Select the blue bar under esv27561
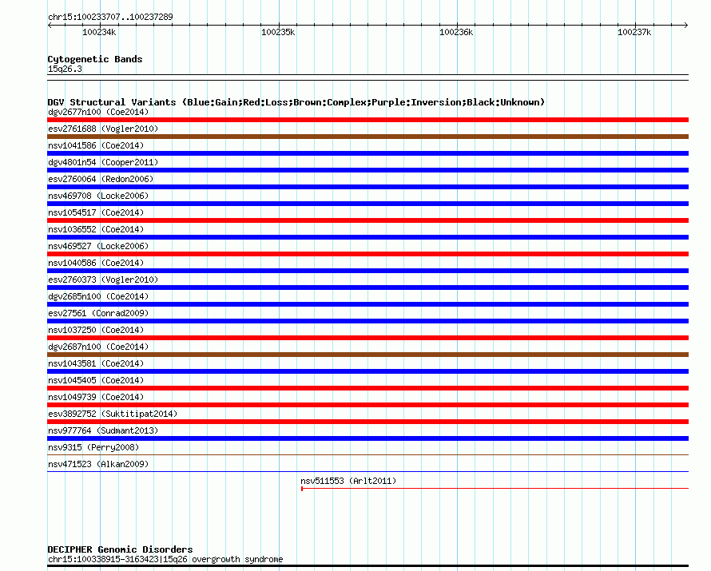This screenshot has width=711, height=571. 367,321
